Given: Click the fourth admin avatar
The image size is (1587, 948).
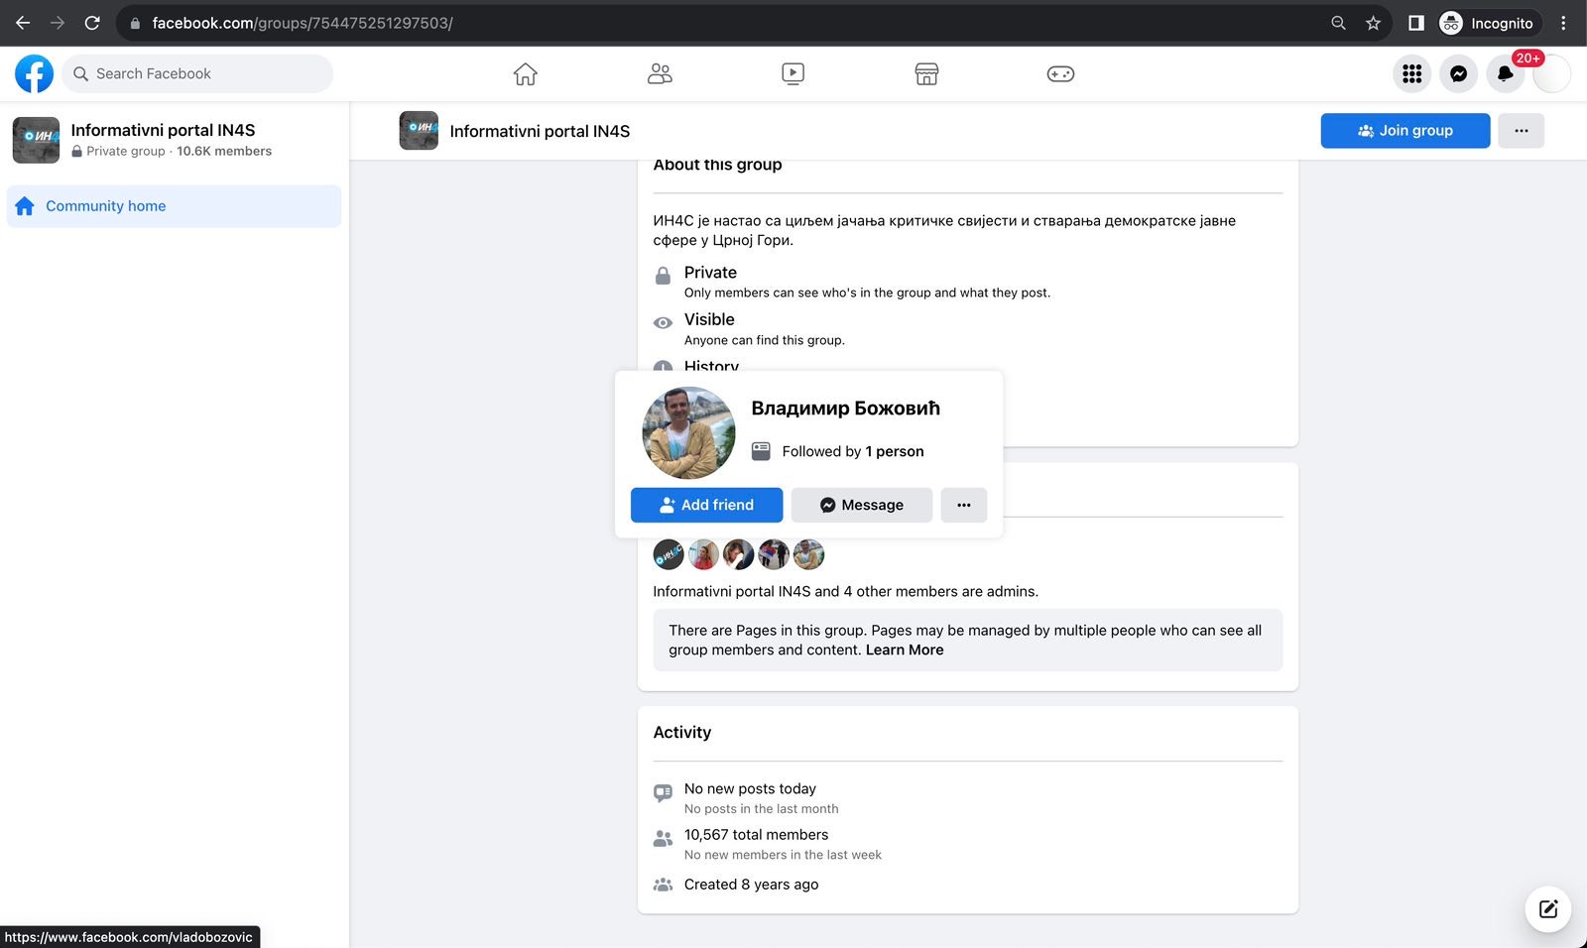Looking at the screenshot, I should click(x=774, y=554).
